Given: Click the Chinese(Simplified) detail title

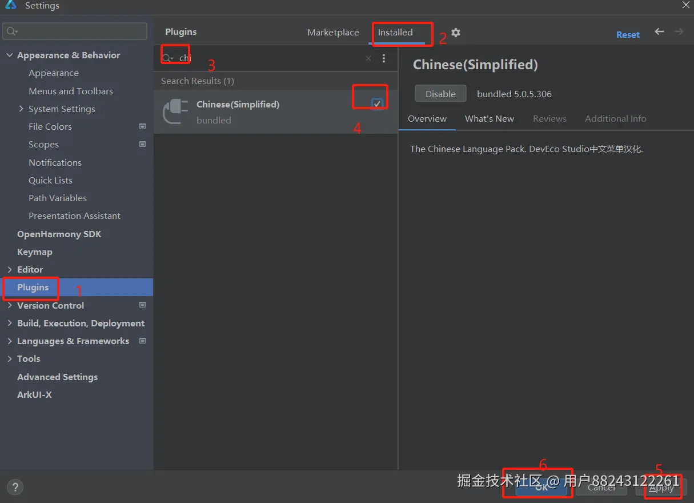Looking at the screenshot, I should click(x=475, y=65).
